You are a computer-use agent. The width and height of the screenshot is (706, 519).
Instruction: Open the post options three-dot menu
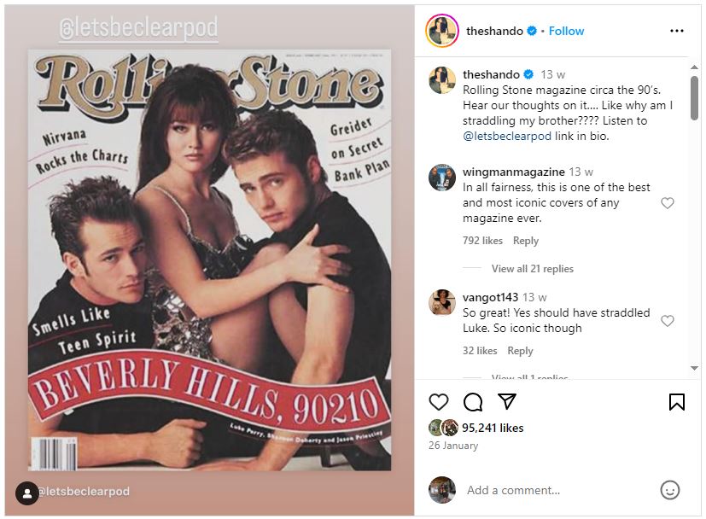coord(679,31)
